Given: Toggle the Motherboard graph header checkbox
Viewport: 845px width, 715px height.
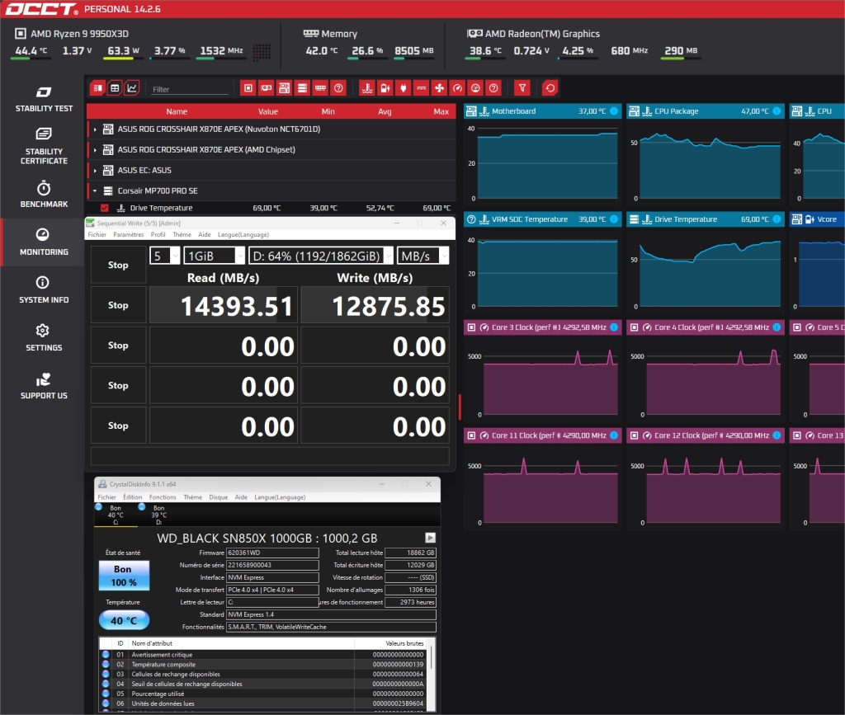Looking at the screenshot, I should coord(471,111).
